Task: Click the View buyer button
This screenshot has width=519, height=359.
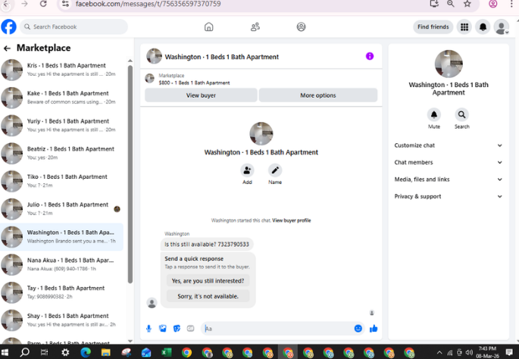Action: (x=201, y=95)
